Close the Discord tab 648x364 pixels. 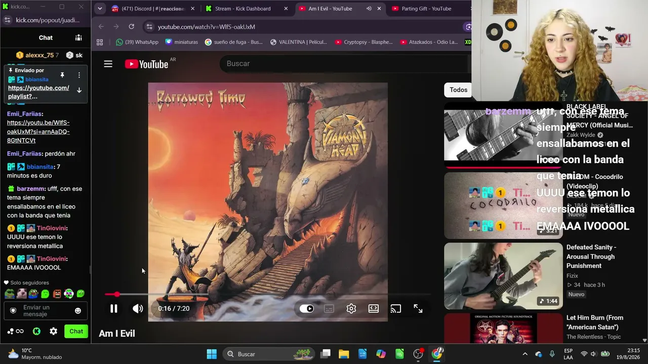(x=192, y=9)
